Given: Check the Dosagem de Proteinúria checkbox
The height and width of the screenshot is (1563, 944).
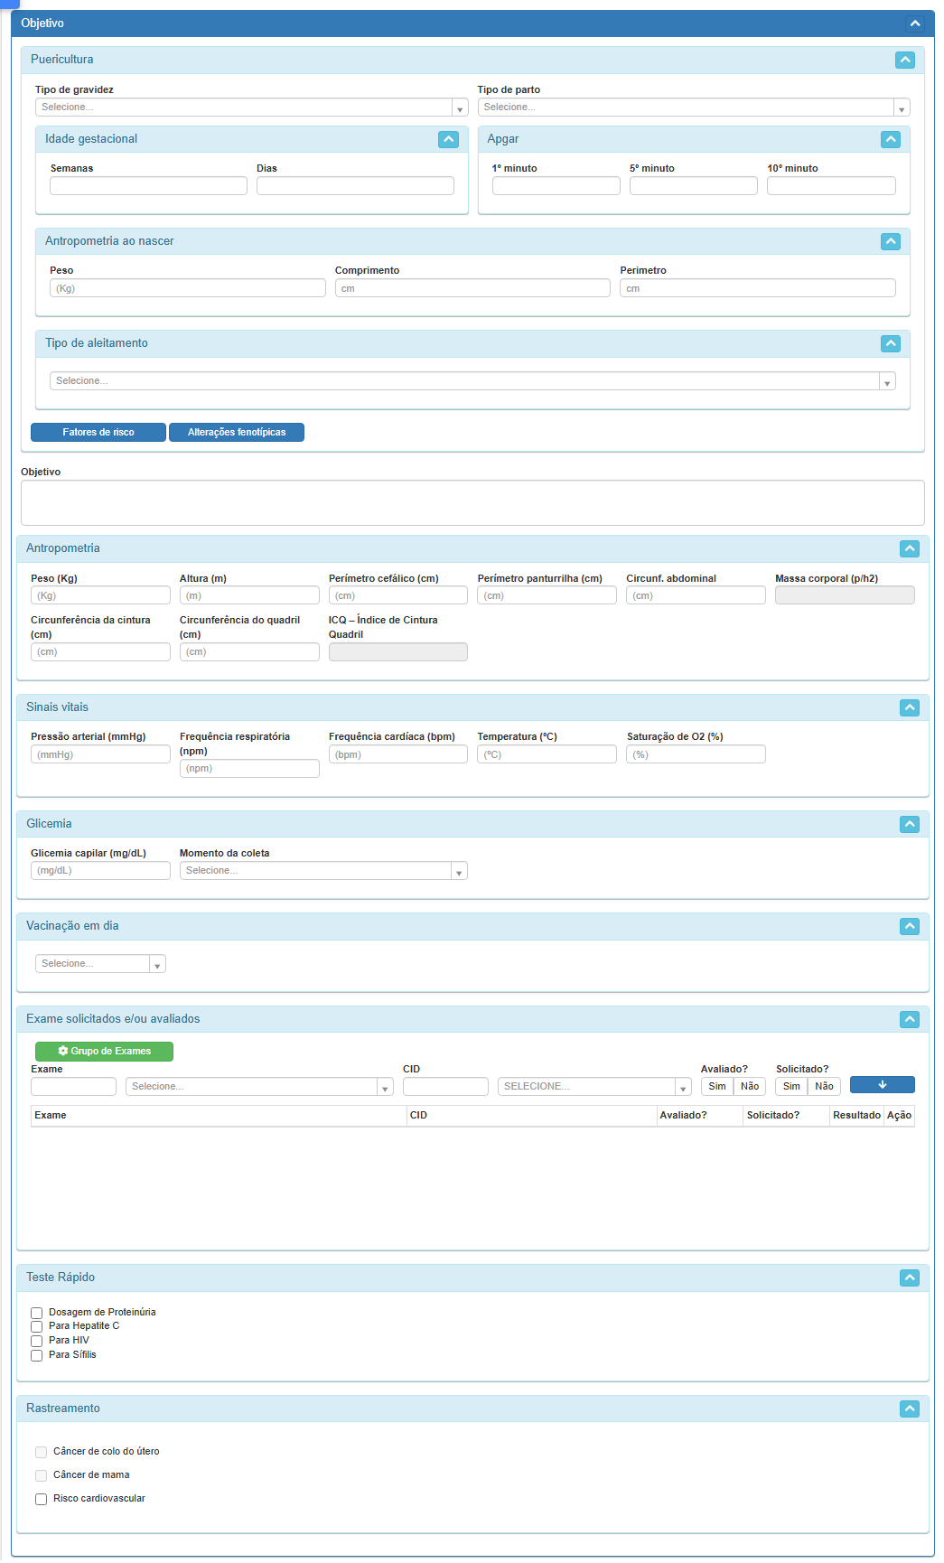Looking at the screenshot, I should (x=37, y=1313).
